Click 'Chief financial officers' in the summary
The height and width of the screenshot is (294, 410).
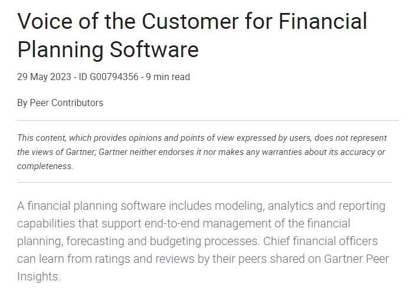320,241
